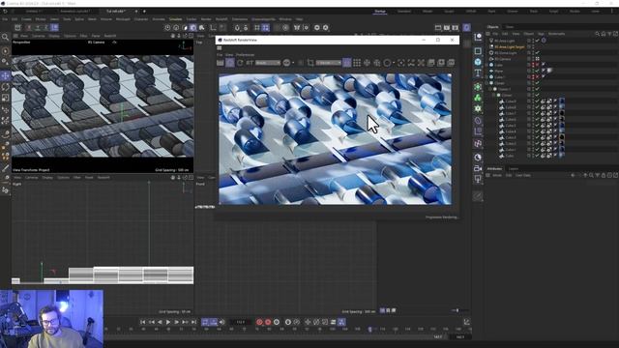Screen dimensions: 619x348
Task: Switch to the Attributes tab
Action: pos(494,169)
